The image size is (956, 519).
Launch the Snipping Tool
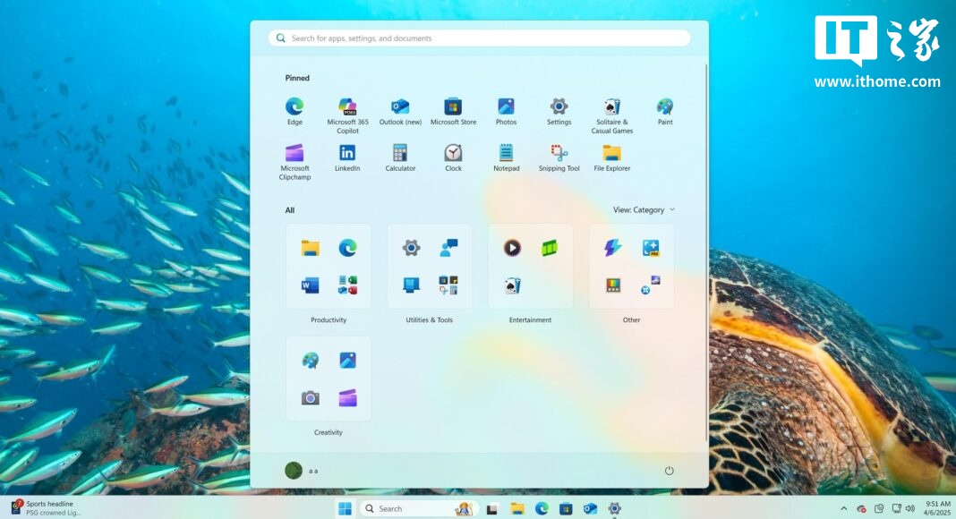click(559, 158)
